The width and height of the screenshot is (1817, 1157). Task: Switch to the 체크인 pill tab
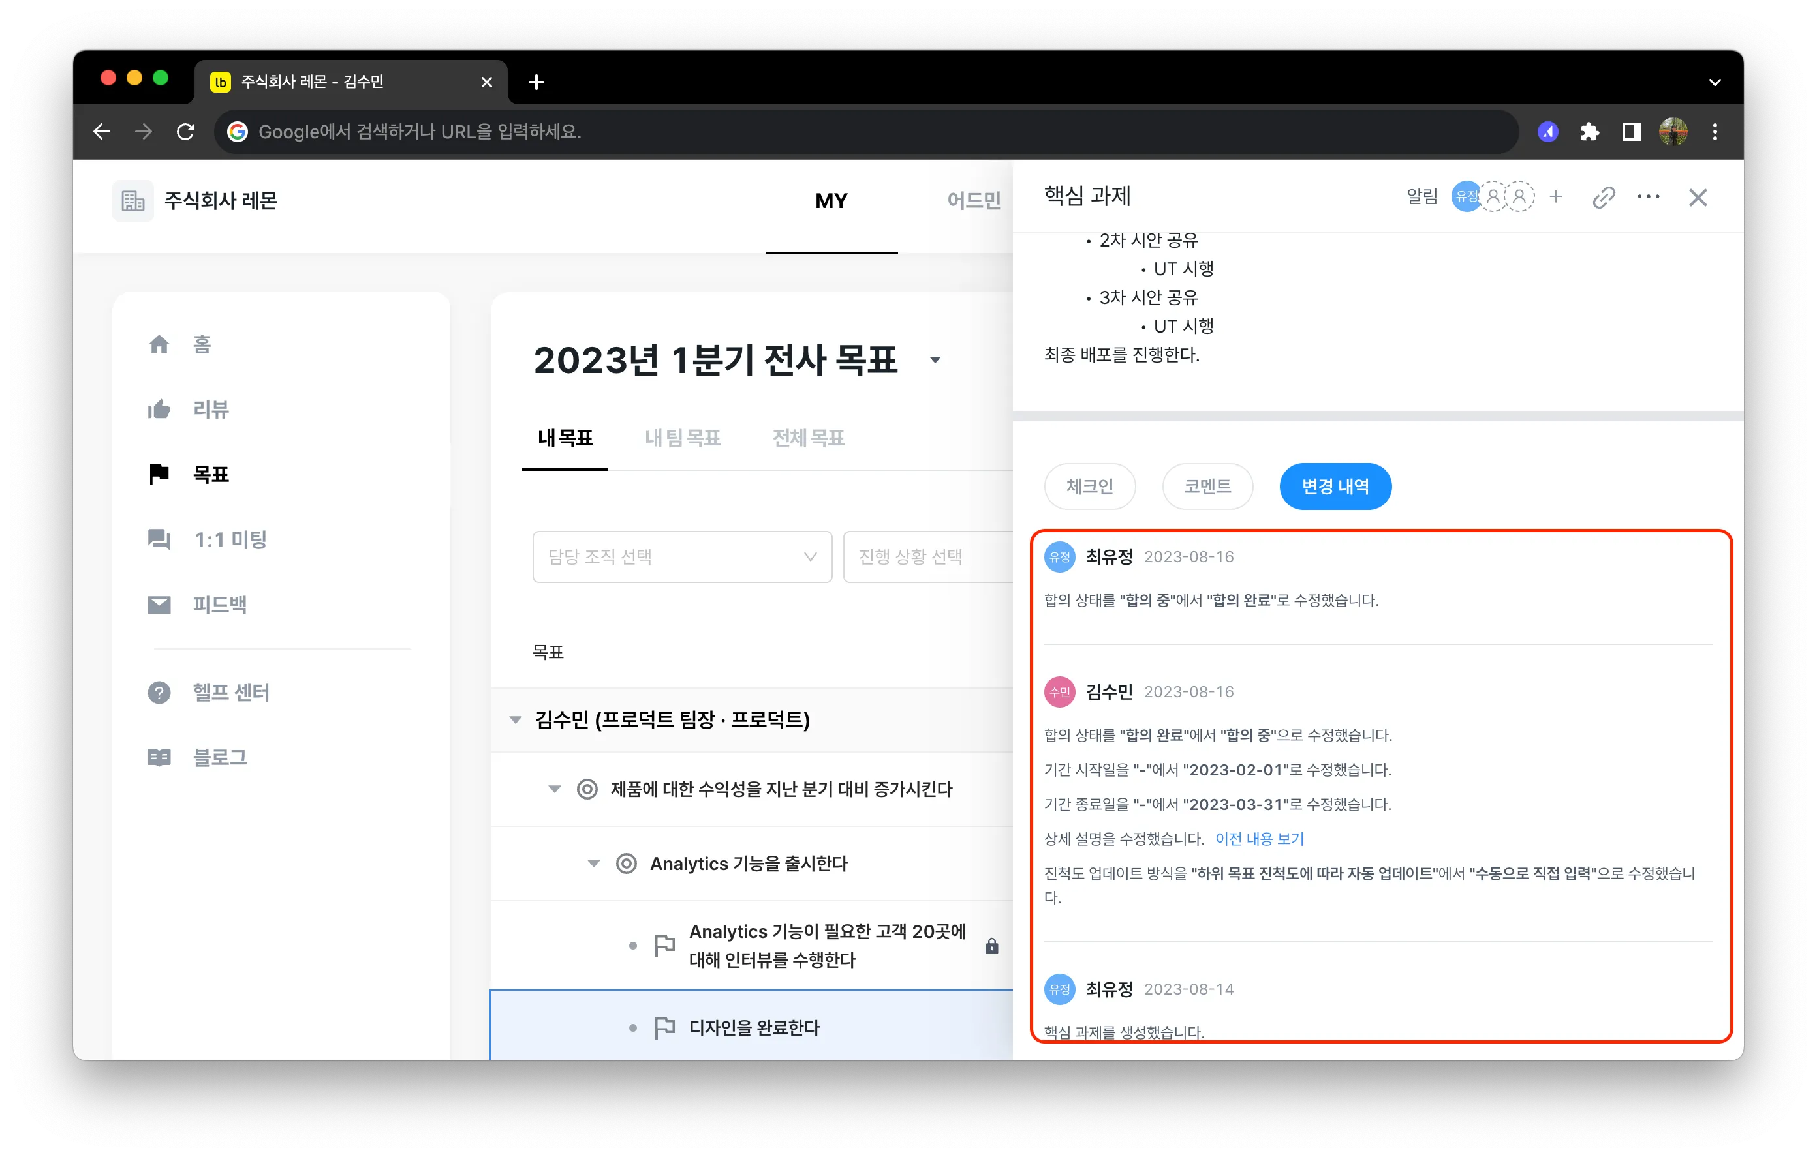pos(1089,487)
